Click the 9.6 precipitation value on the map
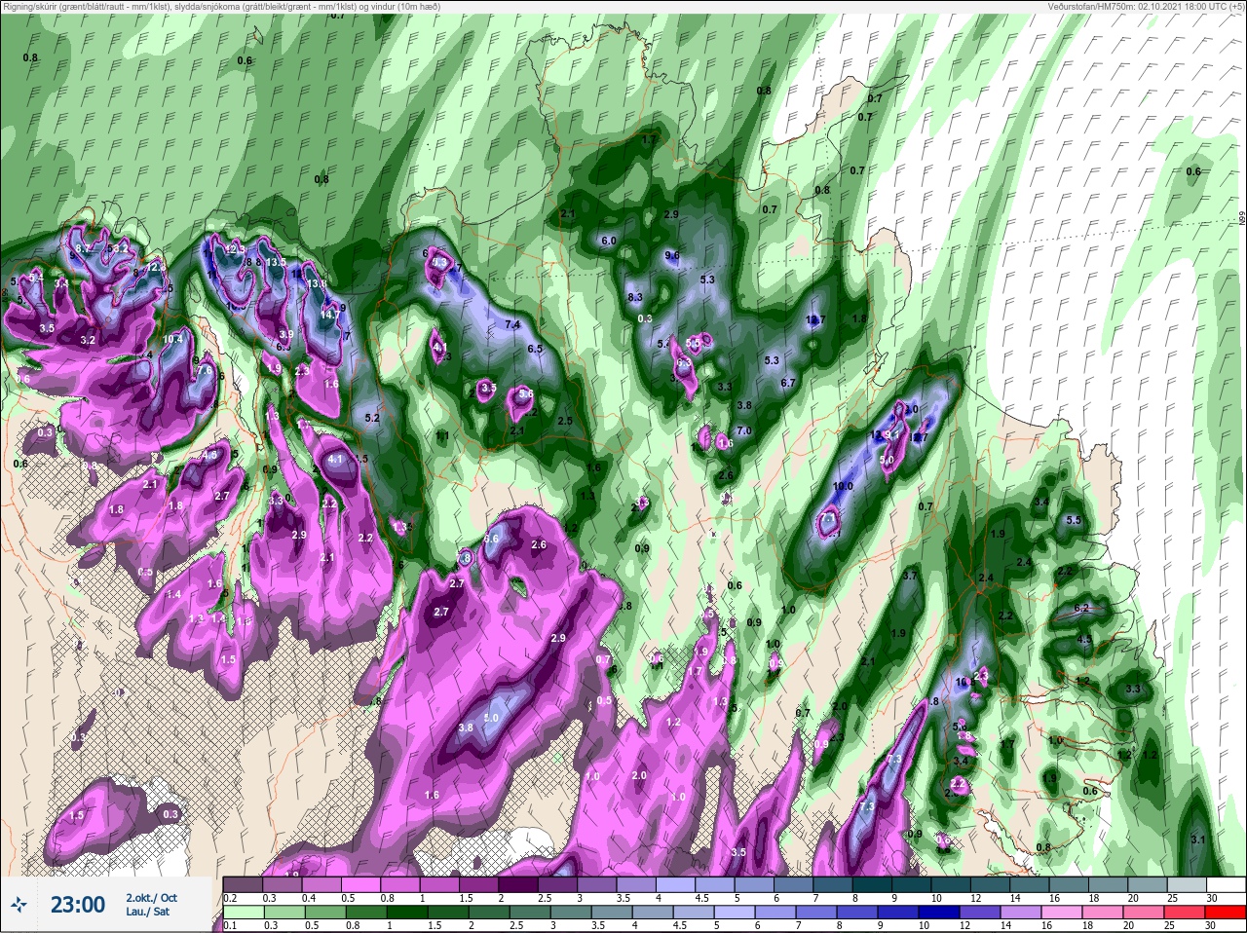 [672, 255]
